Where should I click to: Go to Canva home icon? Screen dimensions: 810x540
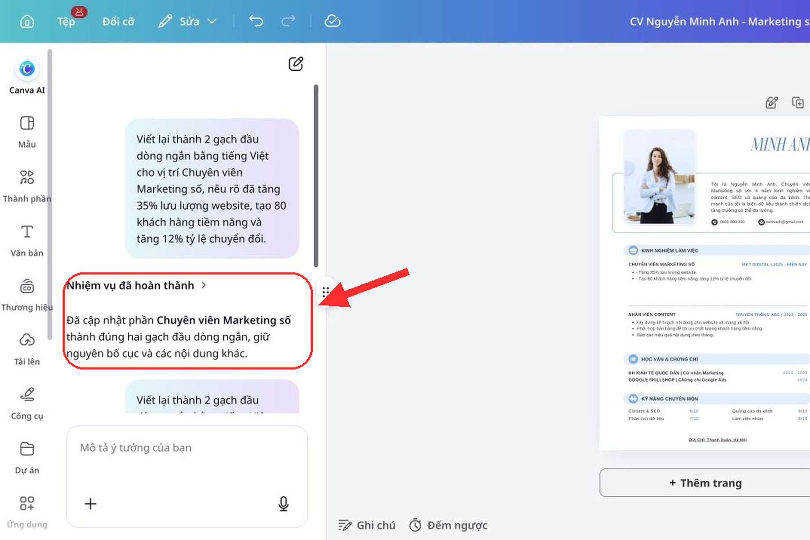27,21
